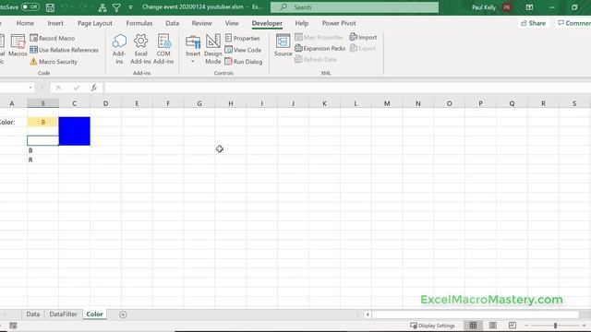Click Expansion Packs
The height and width of the screenshot is (332, 591).
pyautogui.click(x=320, y=48)
